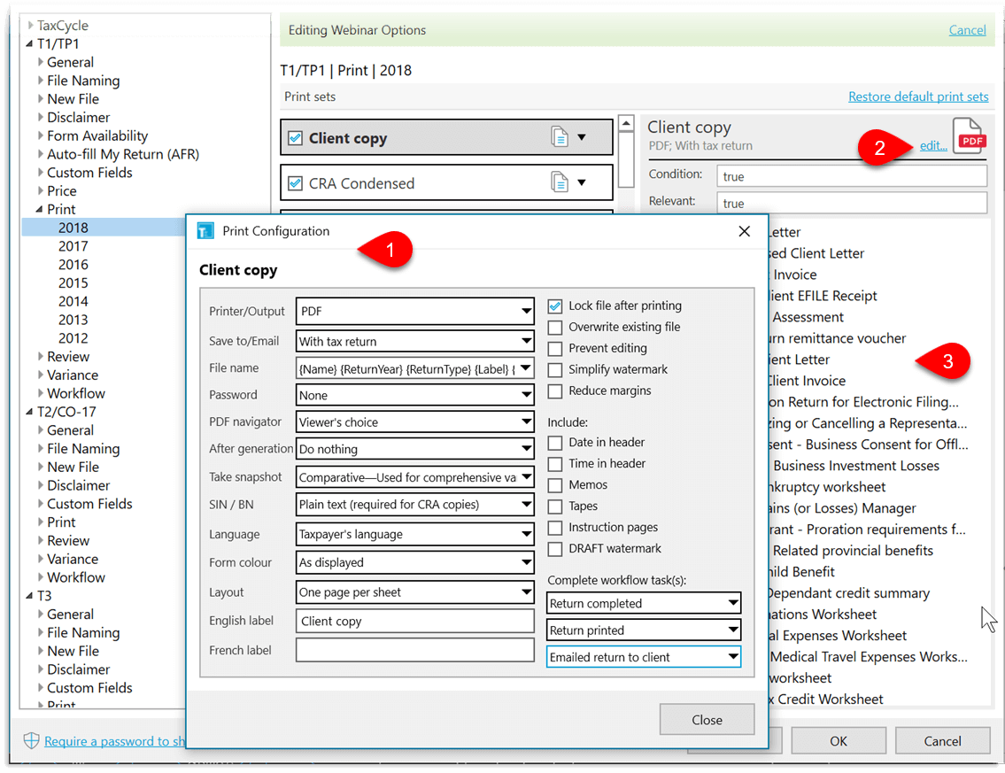Click the edit... link for Client copy
Screen dimensions: 1005x773
click(933, 145)
